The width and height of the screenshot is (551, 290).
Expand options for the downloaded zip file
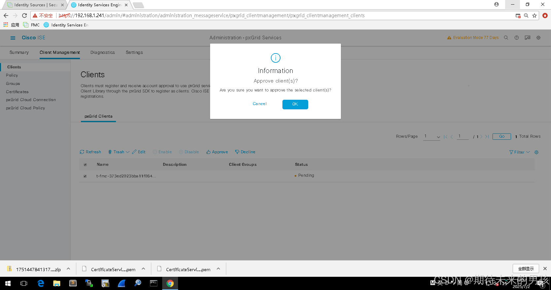click(68, 269)
